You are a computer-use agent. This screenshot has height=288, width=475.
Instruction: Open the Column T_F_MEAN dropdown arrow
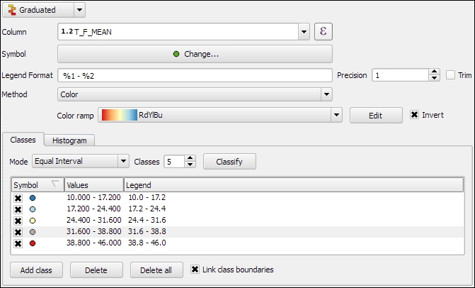304,31
